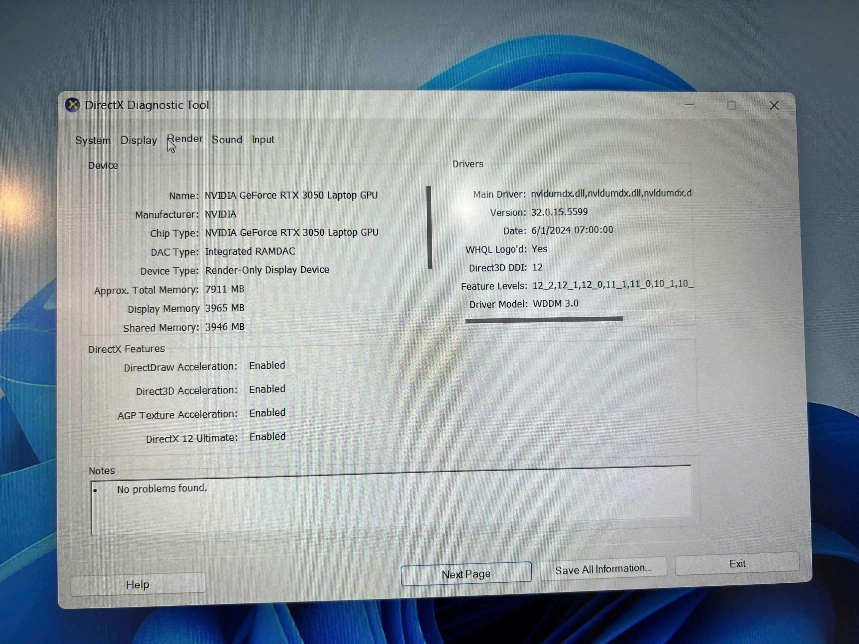Click Device Type value Render-Only Display Device

pos(267,270)
